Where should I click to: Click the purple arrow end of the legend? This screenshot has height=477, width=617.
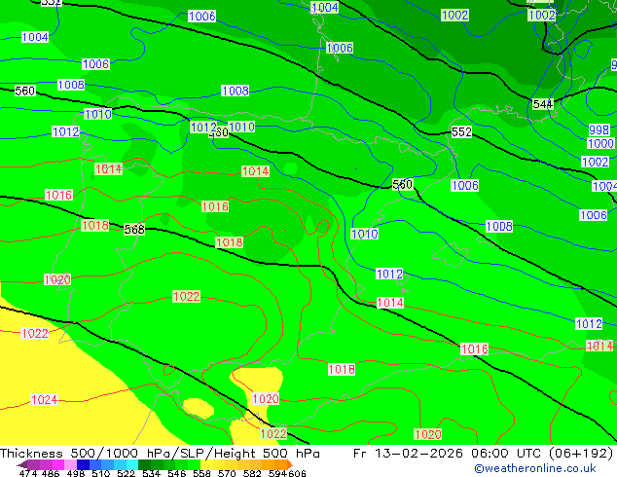pos(22,464)
